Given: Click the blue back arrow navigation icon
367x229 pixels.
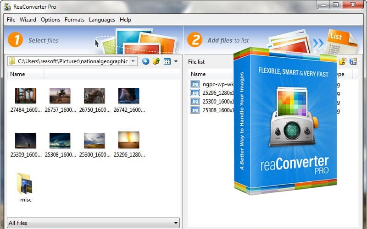Looking at the screenshot, I should tap(145, 61).
